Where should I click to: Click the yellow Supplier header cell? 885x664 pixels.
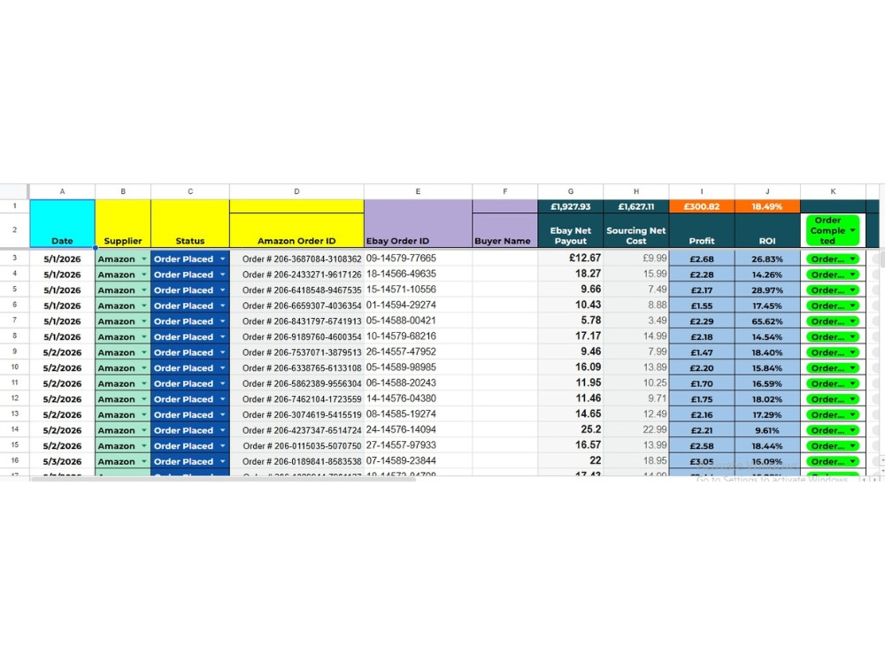pyautogui.click(x=122, y=224)
